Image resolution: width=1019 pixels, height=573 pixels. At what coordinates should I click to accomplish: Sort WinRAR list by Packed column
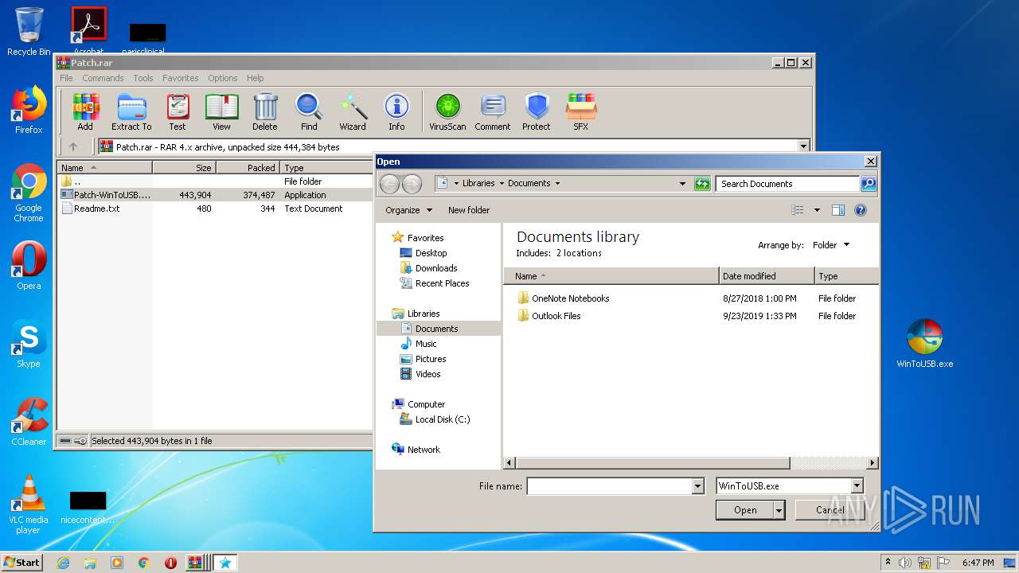point(248,168)
